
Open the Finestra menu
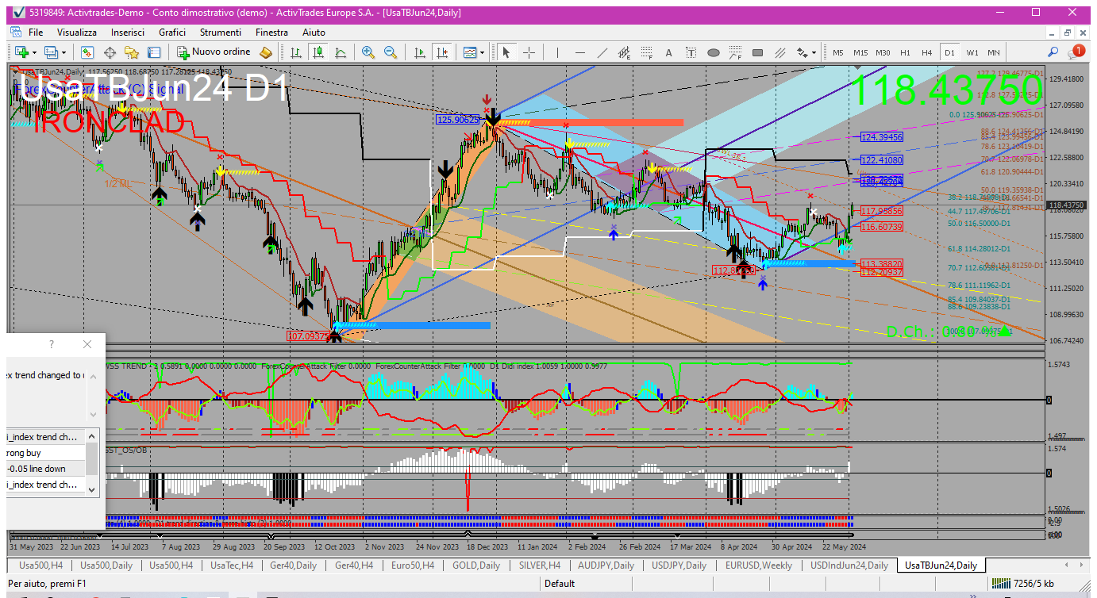click(x=272, y=33)
